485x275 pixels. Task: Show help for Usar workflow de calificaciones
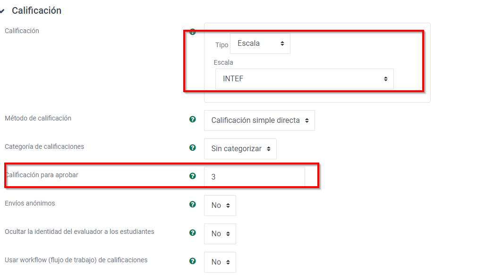click(192, 261)
